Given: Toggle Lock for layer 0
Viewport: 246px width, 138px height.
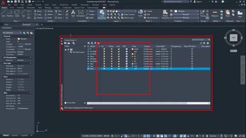Looking at the screenshot, I should point(119,49).
